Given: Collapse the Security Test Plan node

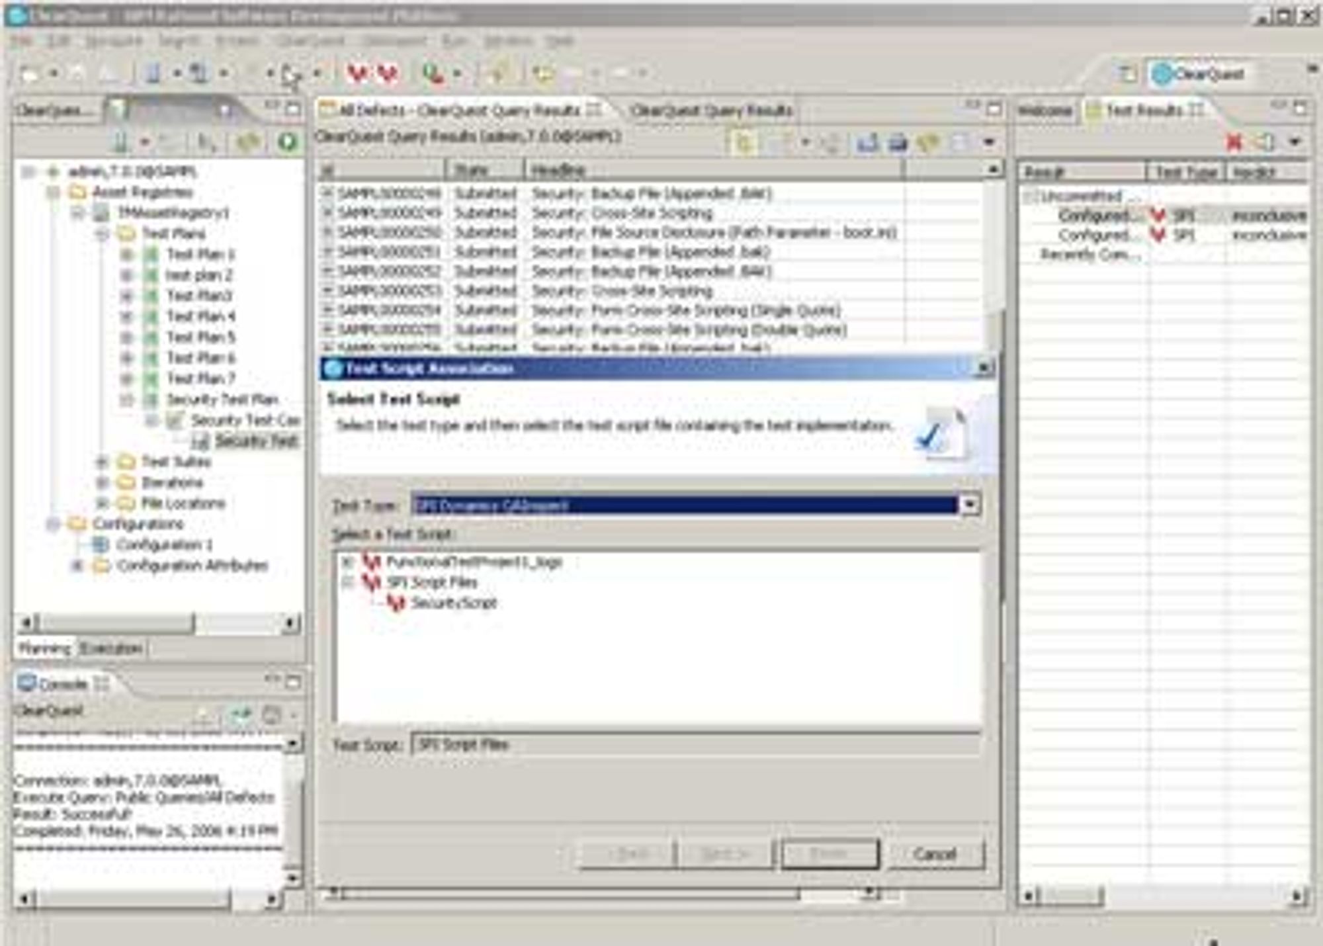Looking at the screenshot, I should (126, 400).
